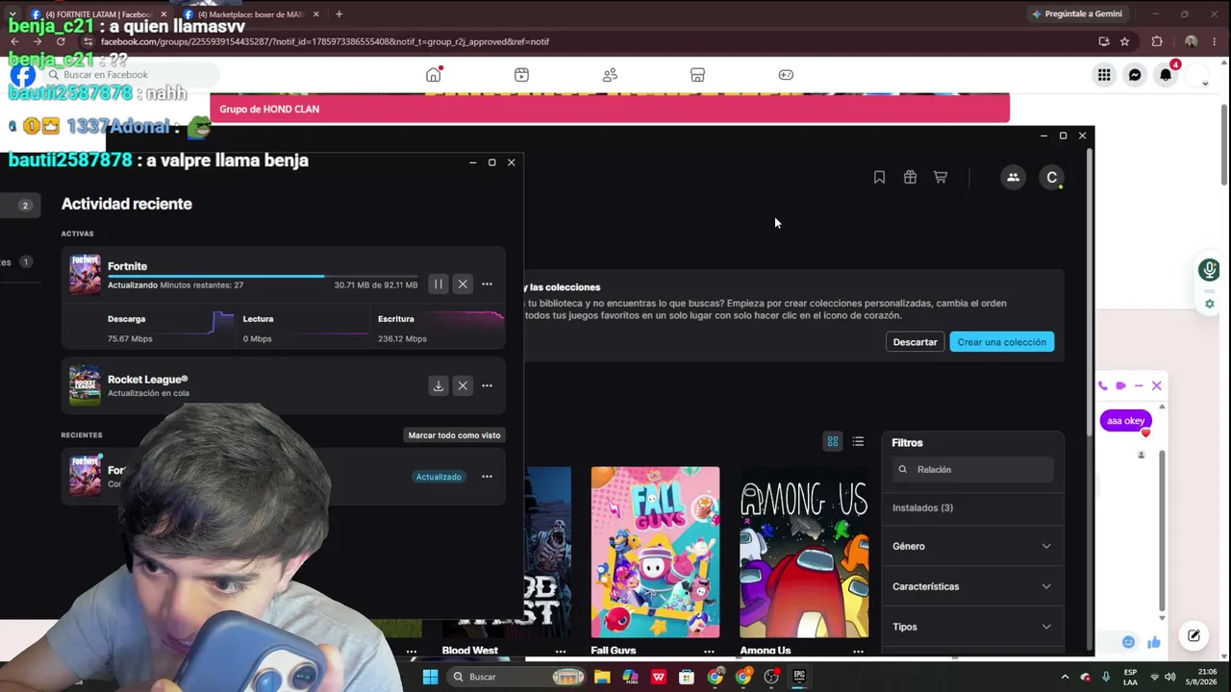Click Crear una colección
This screenshot has width=1231, height=692.
tap(1001, 342)
